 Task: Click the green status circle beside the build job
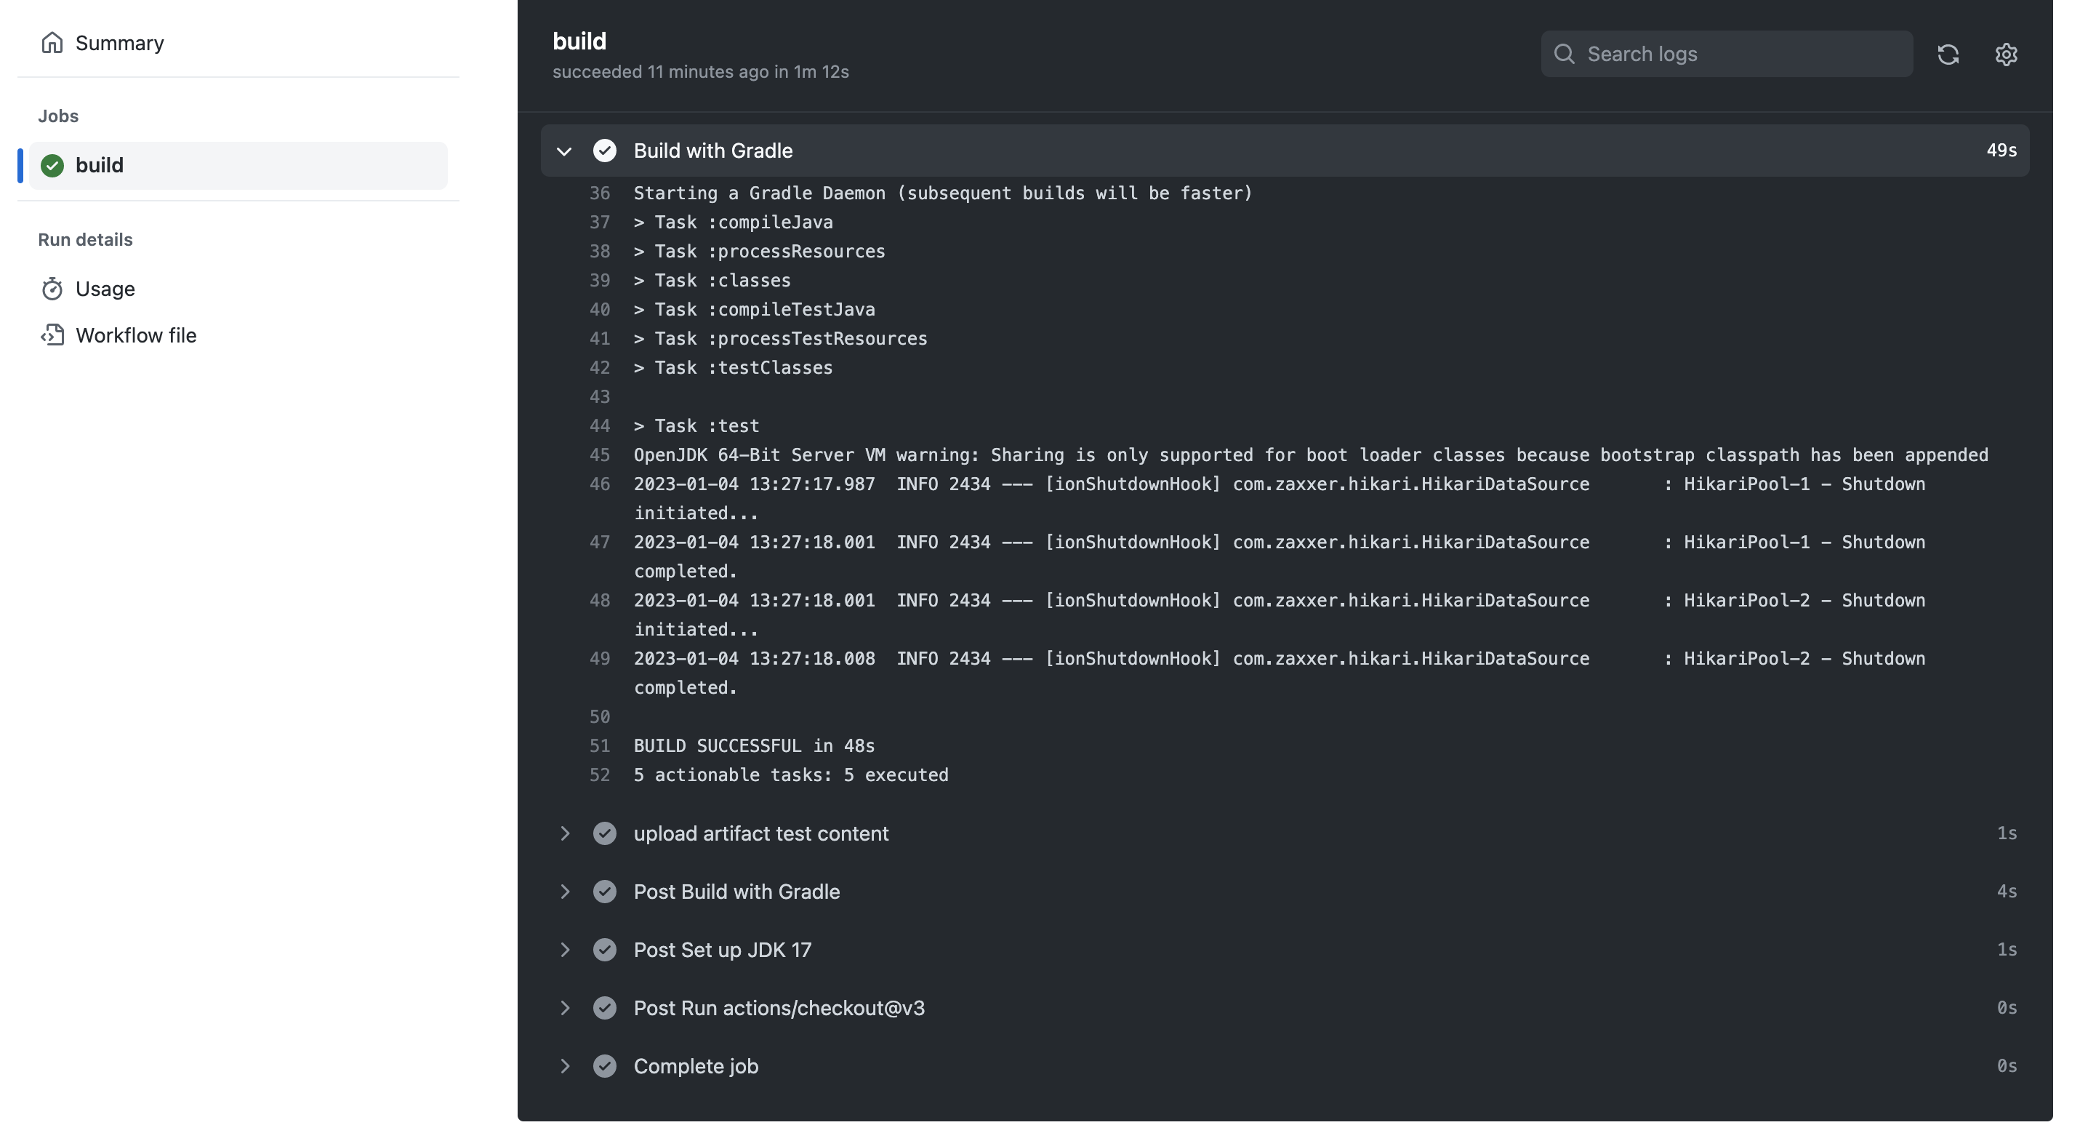tap(51, 166)
